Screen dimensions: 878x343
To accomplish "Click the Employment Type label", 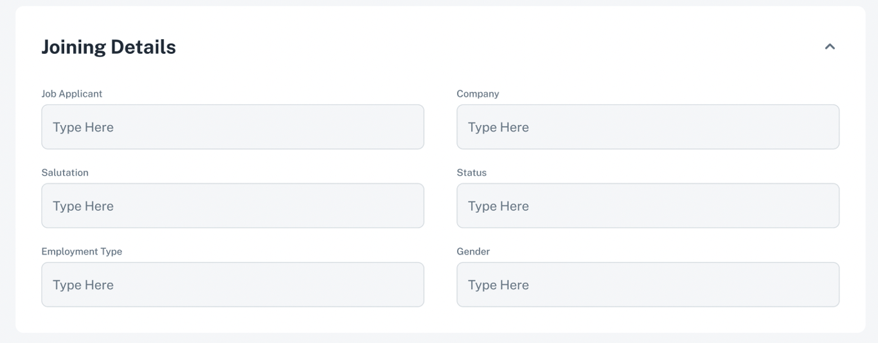I will point(82,251).
